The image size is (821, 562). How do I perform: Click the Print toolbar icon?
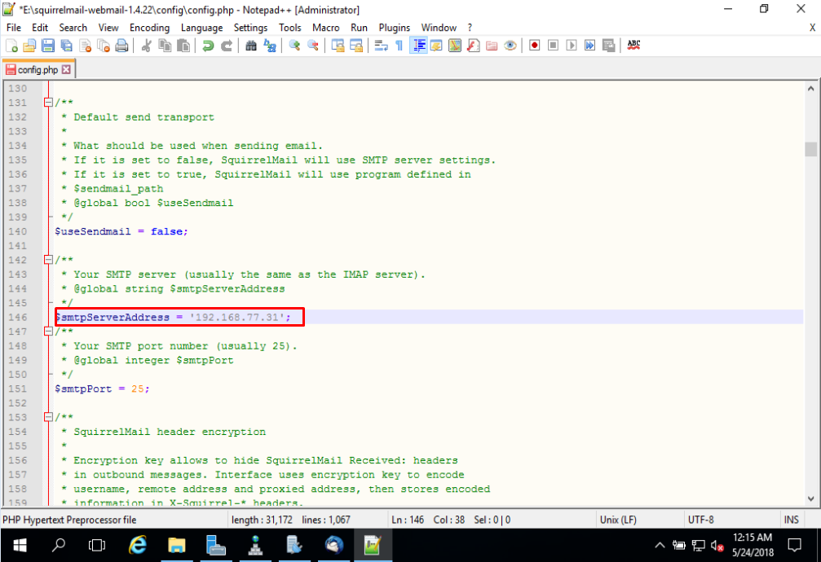(121, 46)
